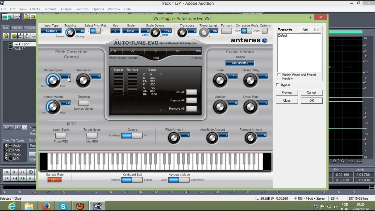Toggle the MIDI file type checkbox
The image size is (375, 211).
click(x=6, y=159)
